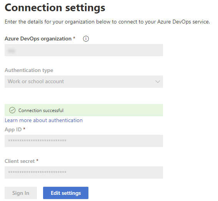Click the info icon beside Azure DevOps organization
Image resolution: width=218 pixels, height=201 pixels.
[x=86, y=39]
